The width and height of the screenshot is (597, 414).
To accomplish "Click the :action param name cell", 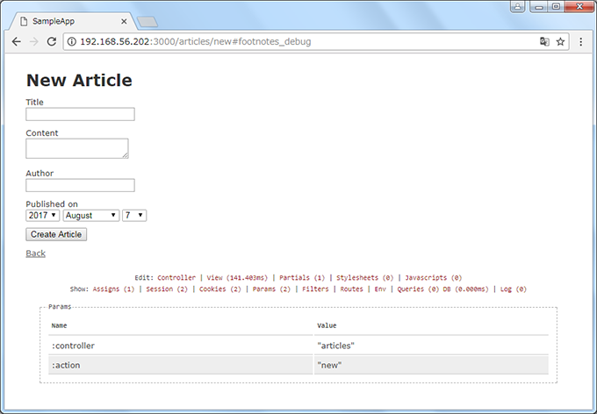I will (x=181, y=365).
